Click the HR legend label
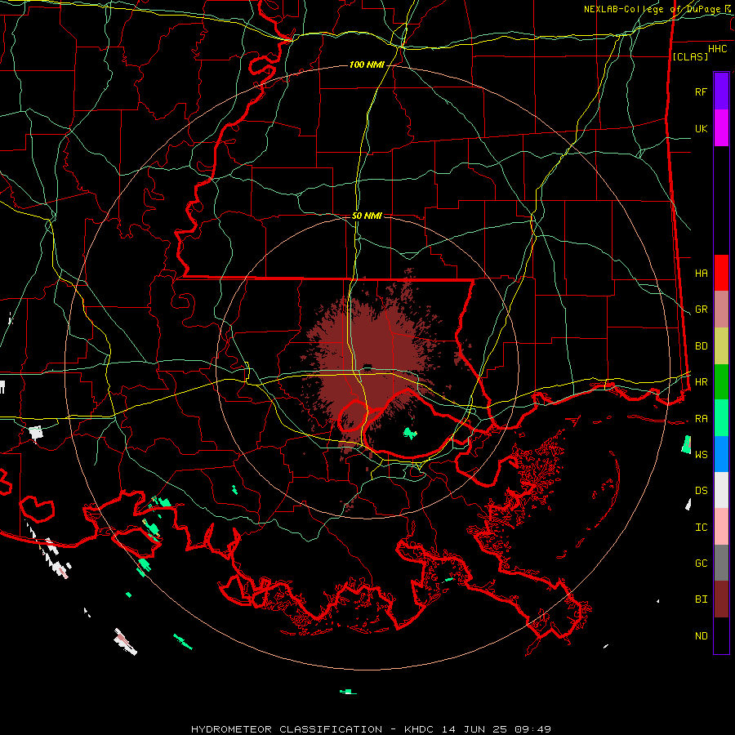The width and height of the screenshot is (735, 735). pyautogui.click(x=701, y=382)
